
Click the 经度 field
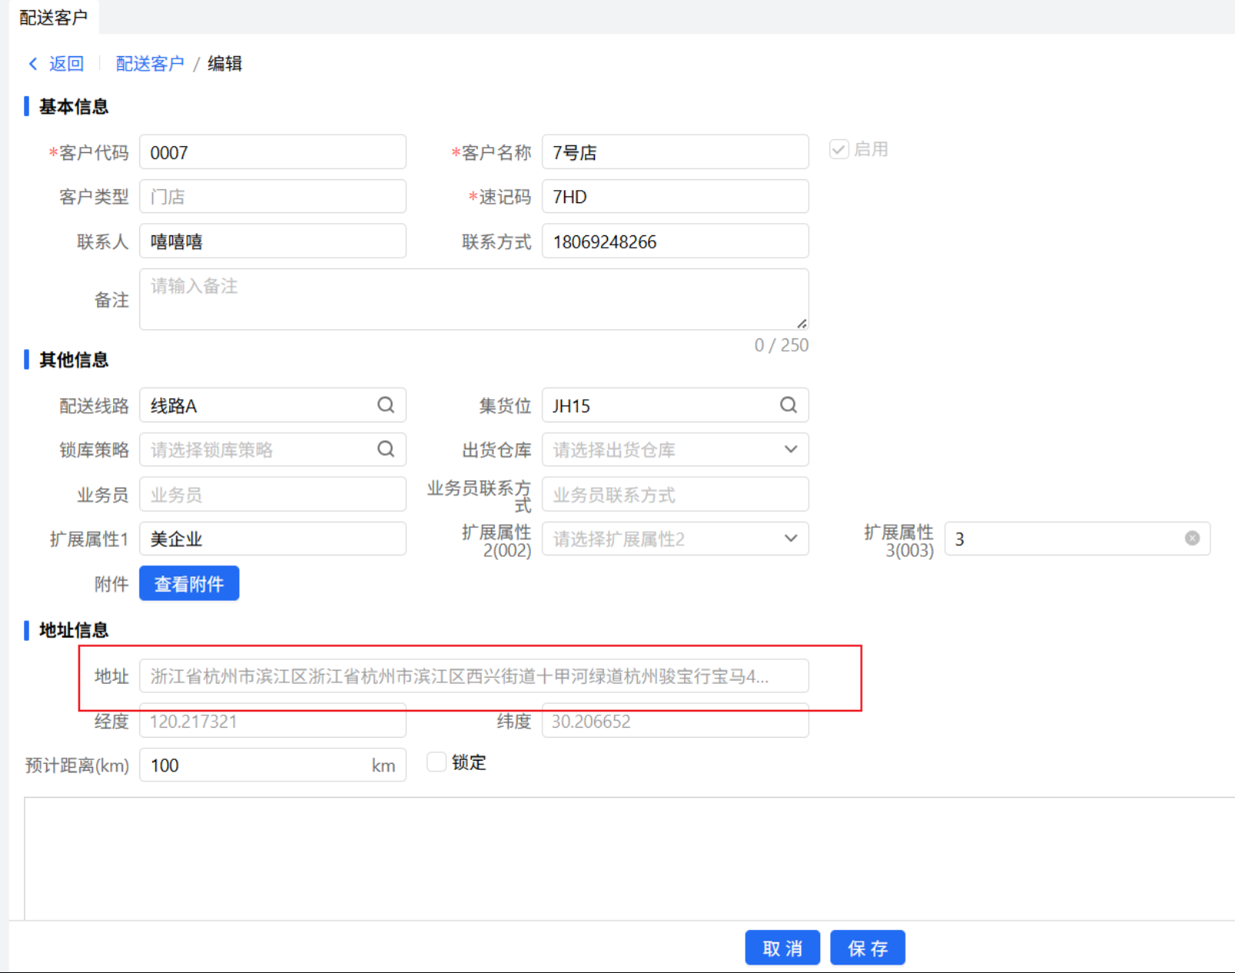click(272, 721)
